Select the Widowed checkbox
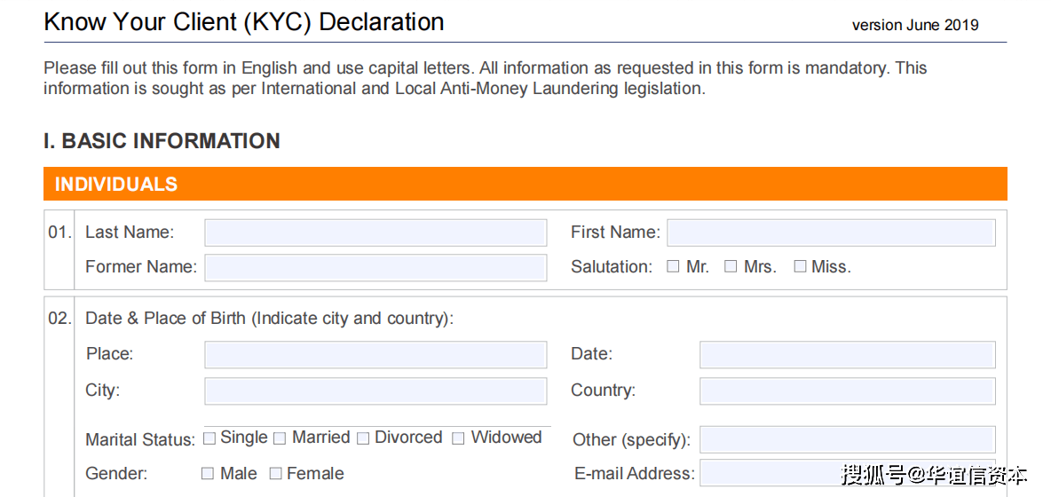Screen dimensions: 1051x497 (x=458, y=438)
